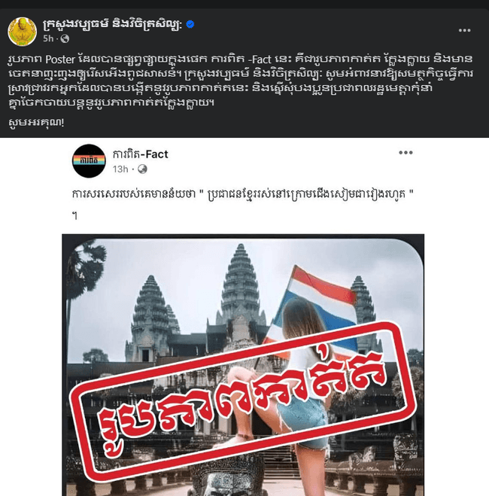Click the ministry post's main text paragraph
The width and height of the screenshot is (489, 496).
[240, 81]
